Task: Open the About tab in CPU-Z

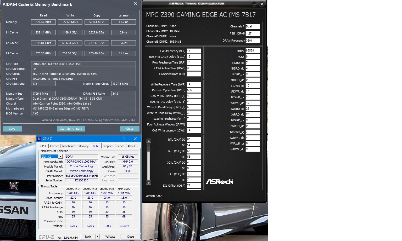Action: [x=131, y=146]
